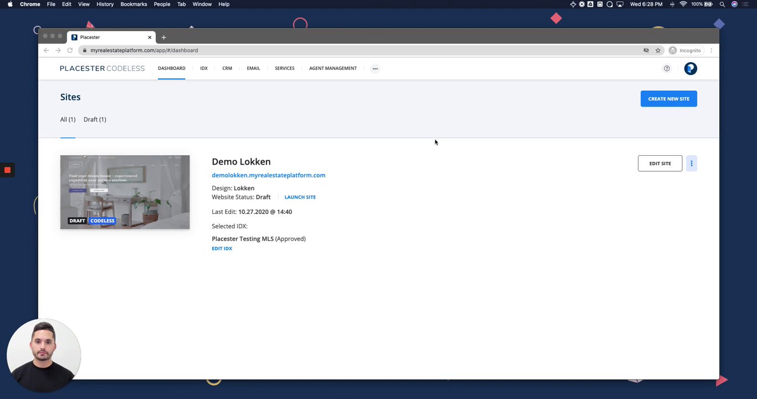Bookmark this page with the star icon
Screen dimensions: 757x399
coord(658,50)
